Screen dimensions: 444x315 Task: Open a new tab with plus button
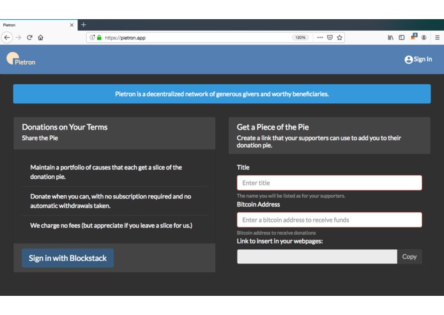tap(84, 25)
